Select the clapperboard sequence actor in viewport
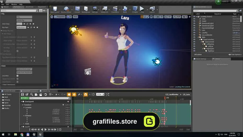The image size is (243, 137). point(88,72)
